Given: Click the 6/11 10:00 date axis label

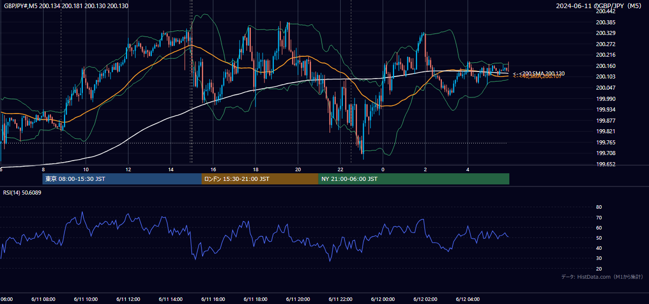Looking at the screenshot, I should (x=85, y=299).
